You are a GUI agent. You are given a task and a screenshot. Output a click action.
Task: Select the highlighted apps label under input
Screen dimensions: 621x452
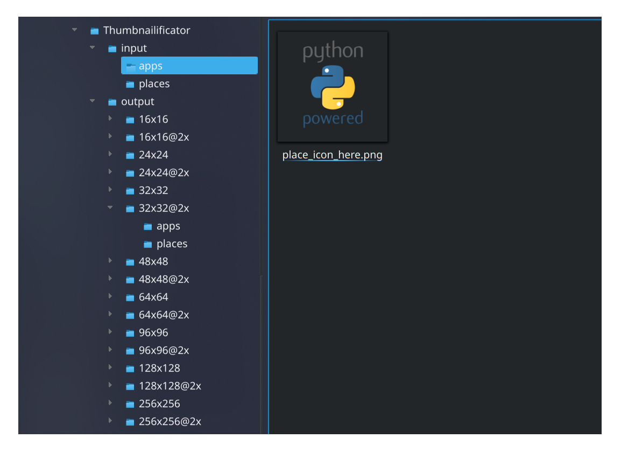click(x=151, y=66)
